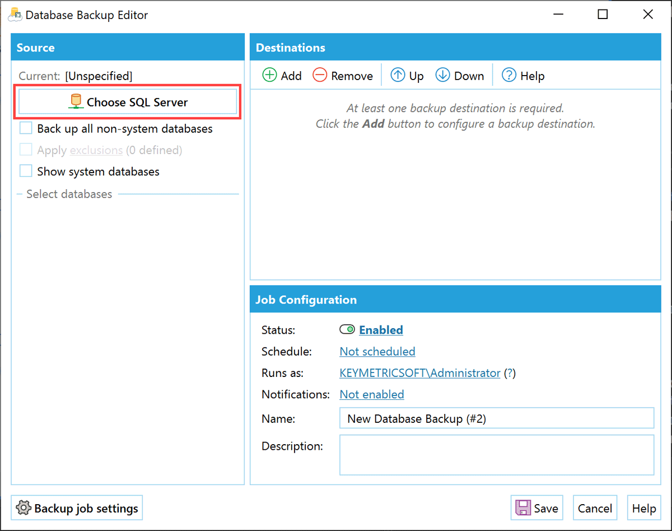This screenshot has width=672, height=531.
Task: Open the Not enabled notifications link
Action: click(372, 394)
